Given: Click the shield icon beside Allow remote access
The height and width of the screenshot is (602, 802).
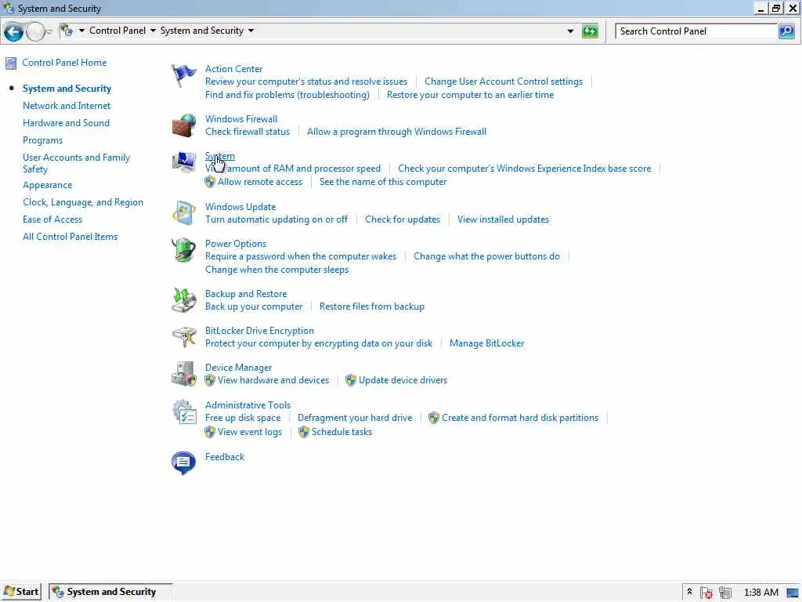Looking at the screenshot, I should click(210, 182).
